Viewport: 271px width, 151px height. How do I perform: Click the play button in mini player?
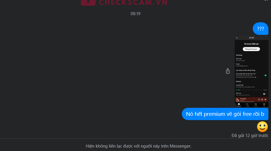266,100
